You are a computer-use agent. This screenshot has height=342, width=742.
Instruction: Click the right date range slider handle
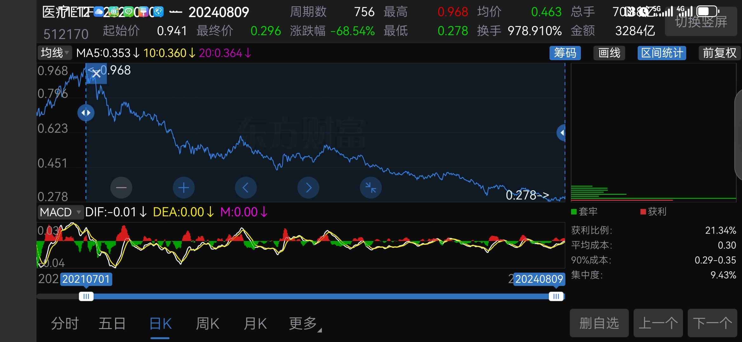click(556, 296)
